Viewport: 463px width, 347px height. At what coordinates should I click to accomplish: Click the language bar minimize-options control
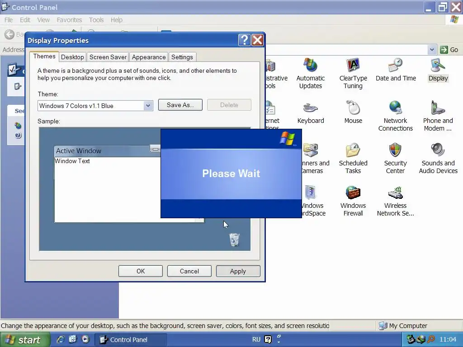(279, 336)
